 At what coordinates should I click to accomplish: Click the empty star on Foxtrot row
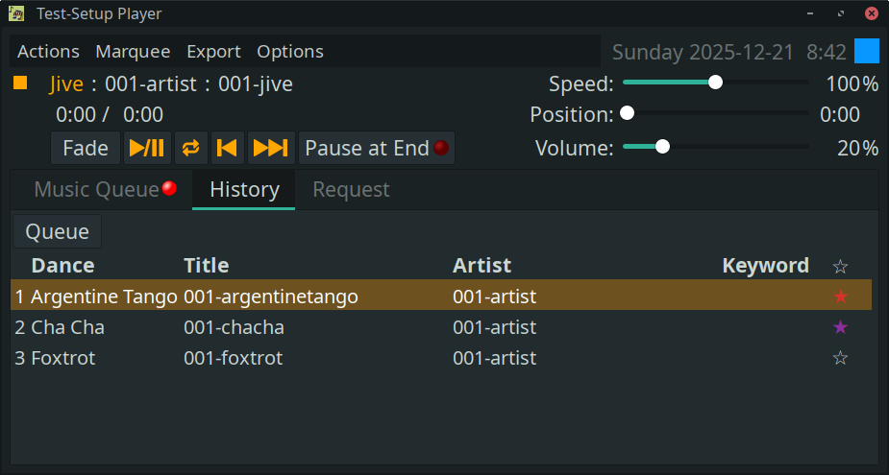coord(841,358)
